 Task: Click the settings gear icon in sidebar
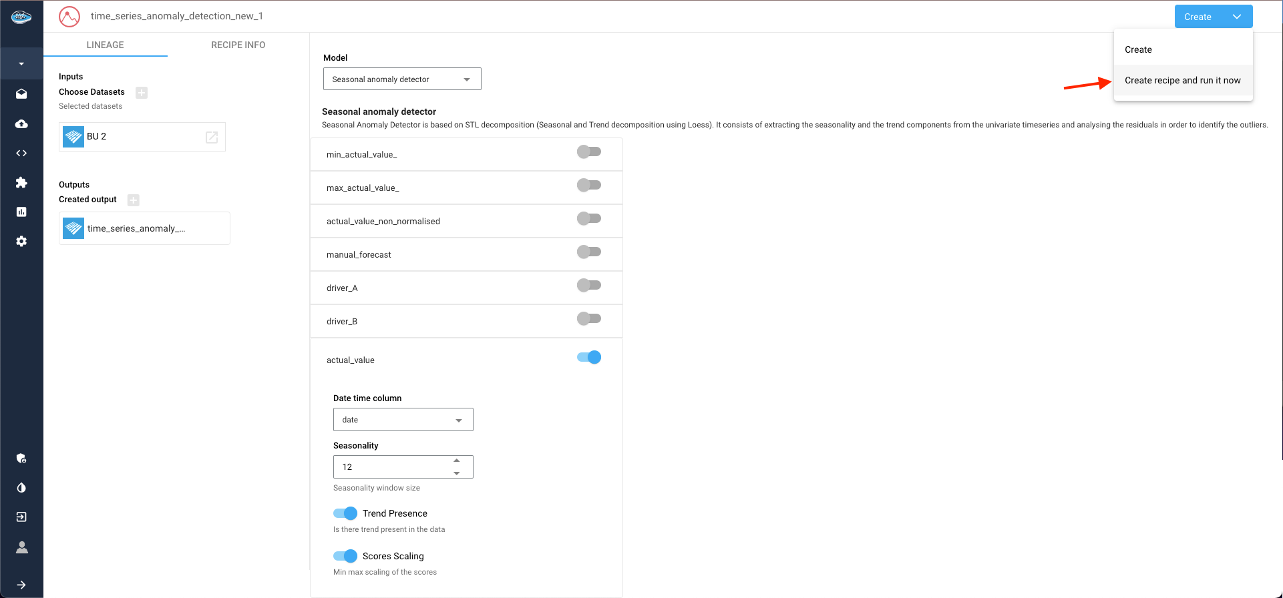pos(21,241)
